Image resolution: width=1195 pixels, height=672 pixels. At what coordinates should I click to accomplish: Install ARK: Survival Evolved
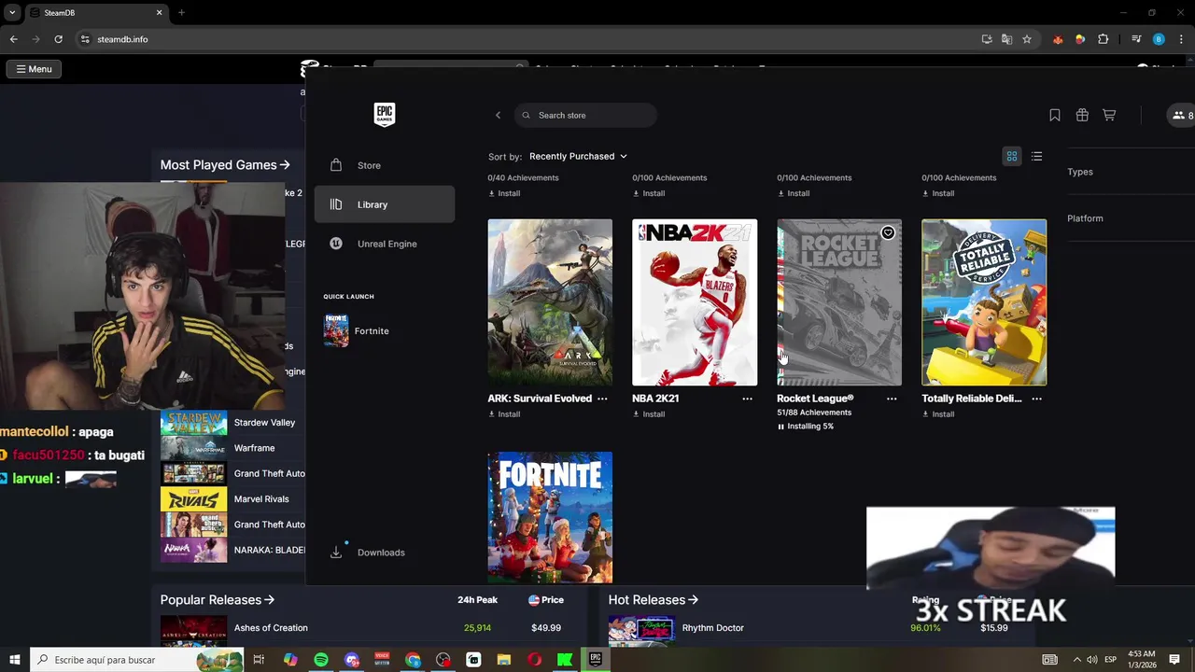pyautogui.click(x=504, y=414)
